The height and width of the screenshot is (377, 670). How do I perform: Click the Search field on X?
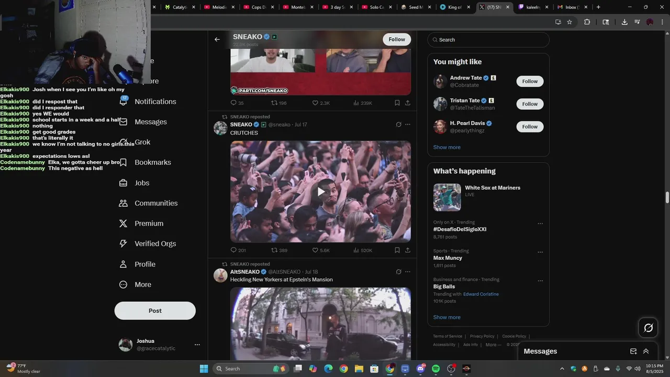(488, 40)
